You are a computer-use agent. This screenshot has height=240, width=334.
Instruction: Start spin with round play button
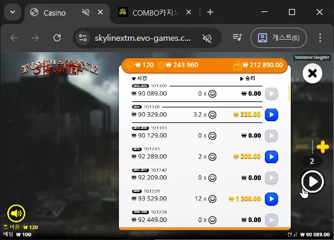tap(312, 181)
